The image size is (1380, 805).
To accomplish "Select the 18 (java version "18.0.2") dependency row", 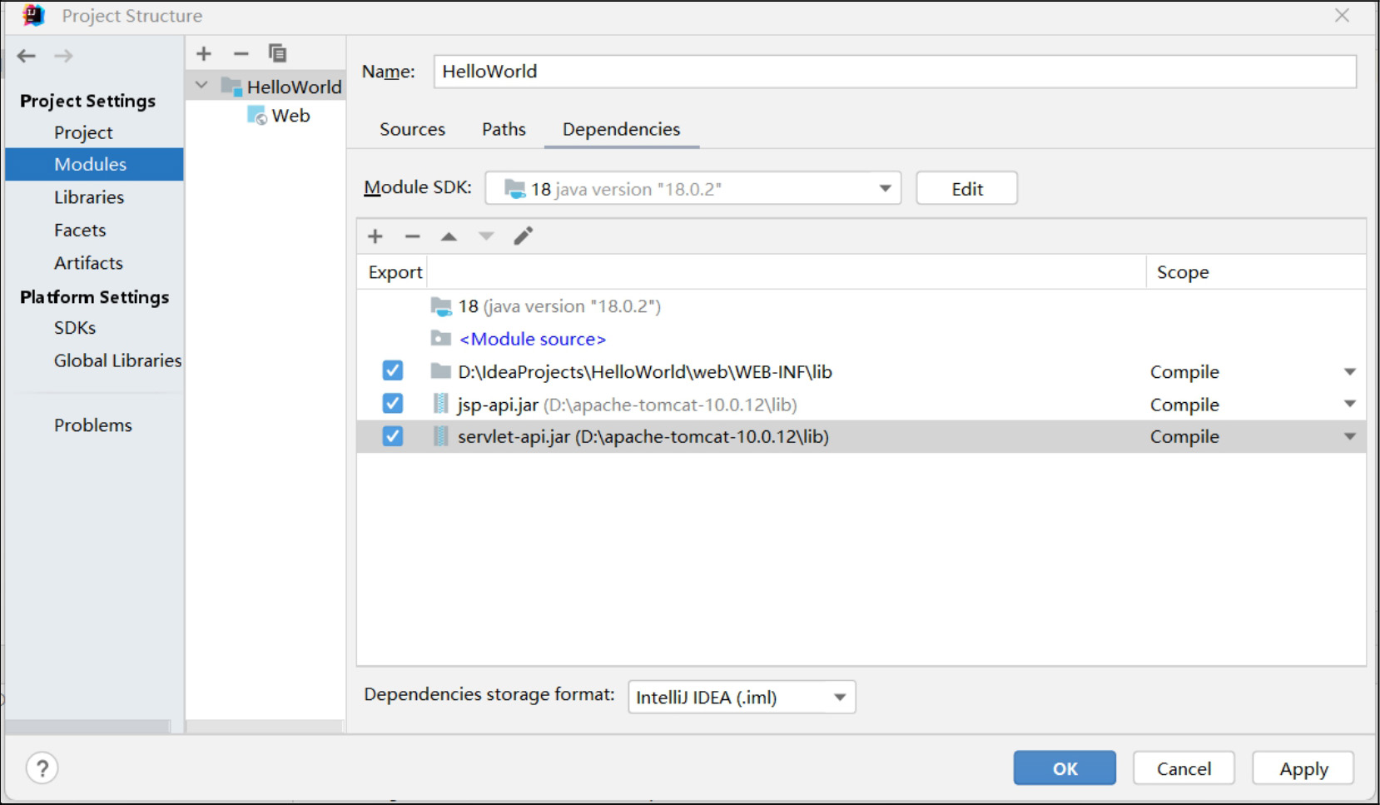I will (x=861, y=306).
